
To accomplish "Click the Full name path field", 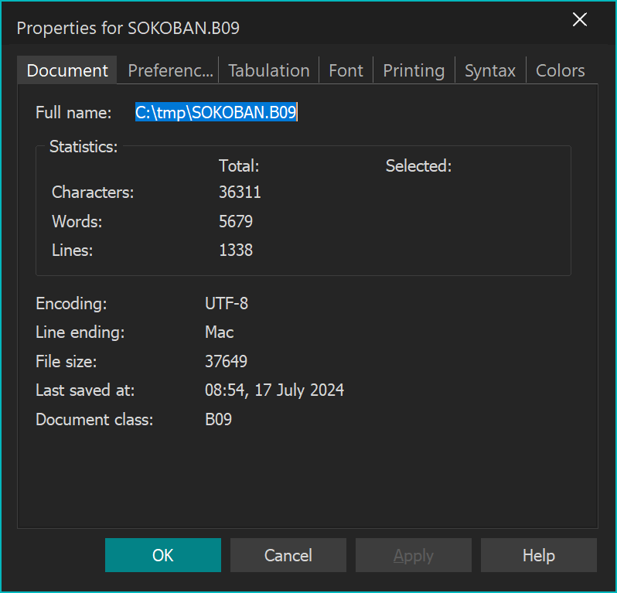I will (216, 113).
